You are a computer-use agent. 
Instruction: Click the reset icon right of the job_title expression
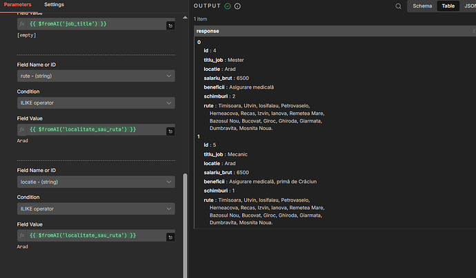(x=170, y=25)
